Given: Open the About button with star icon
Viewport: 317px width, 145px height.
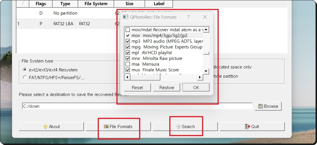Looking at the screenshot, I should coord(51,126).
